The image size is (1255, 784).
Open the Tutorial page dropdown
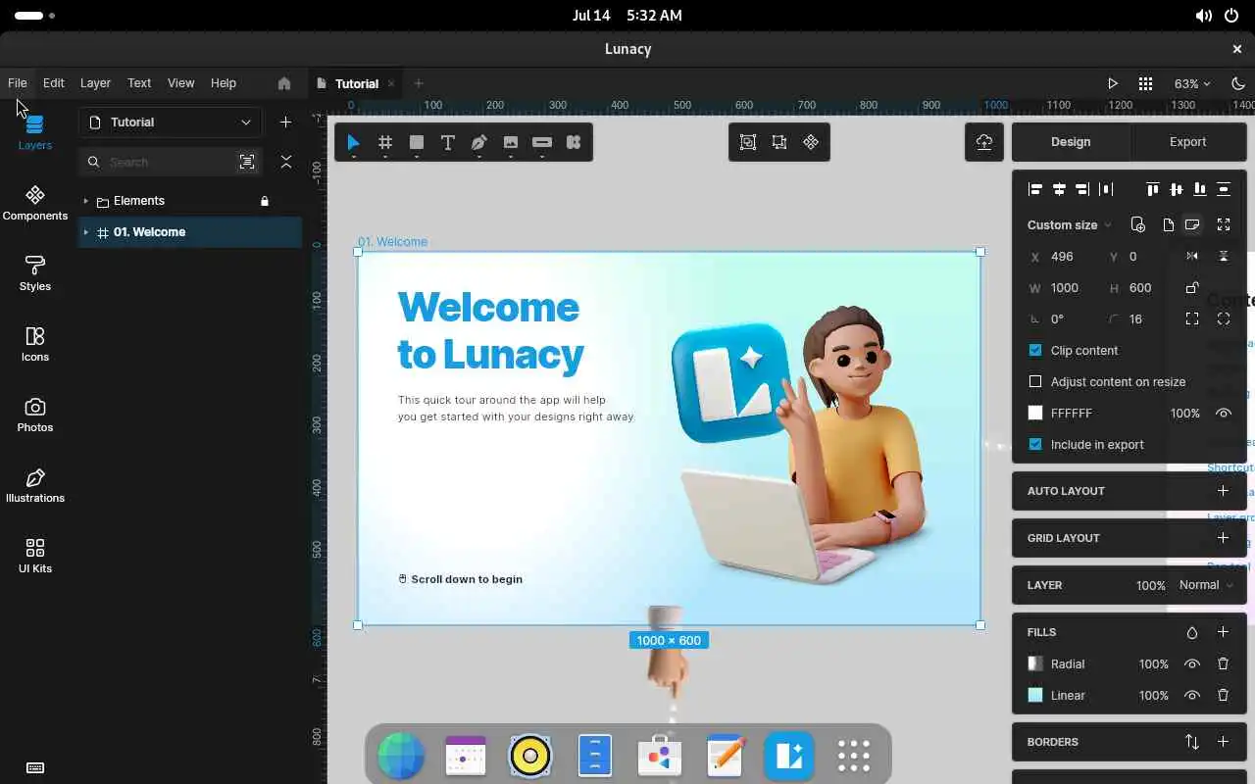click(x=170, y=122)
